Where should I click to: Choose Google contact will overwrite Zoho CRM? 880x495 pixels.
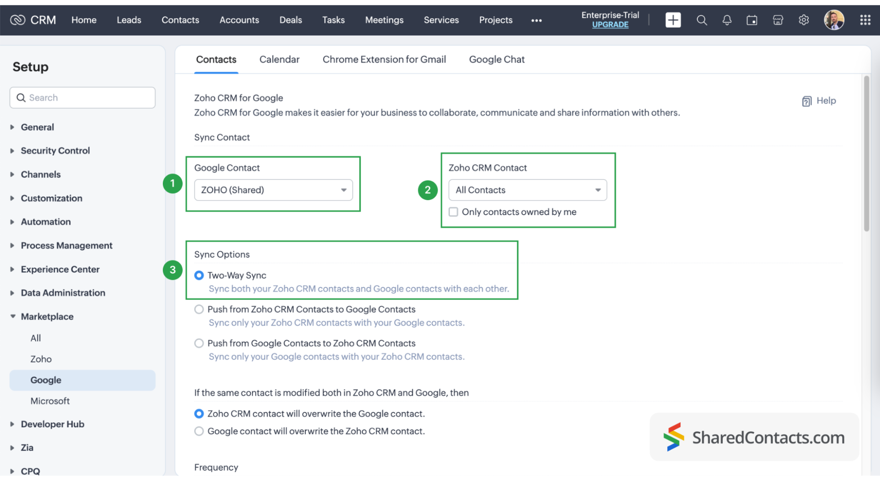coord(199,431)
